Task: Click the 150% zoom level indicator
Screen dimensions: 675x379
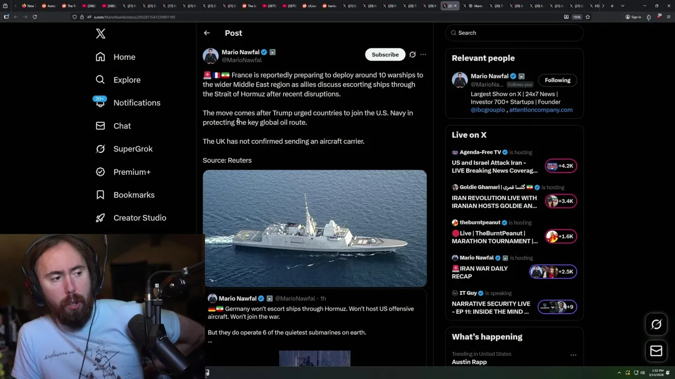Action: [x=577, y=17]
